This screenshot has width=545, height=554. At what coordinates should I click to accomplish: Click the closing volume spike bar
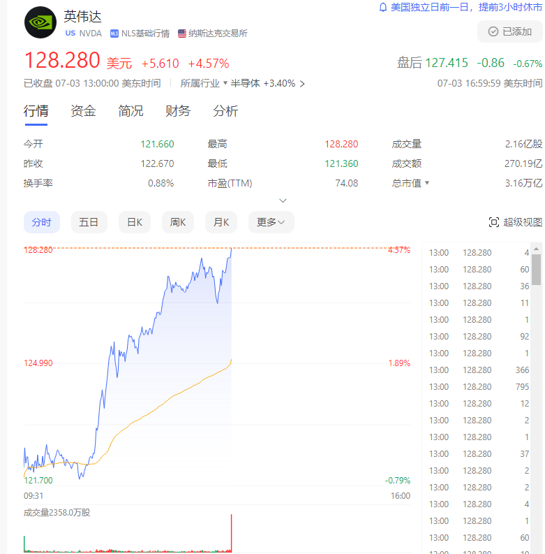[x=231, y=533]
